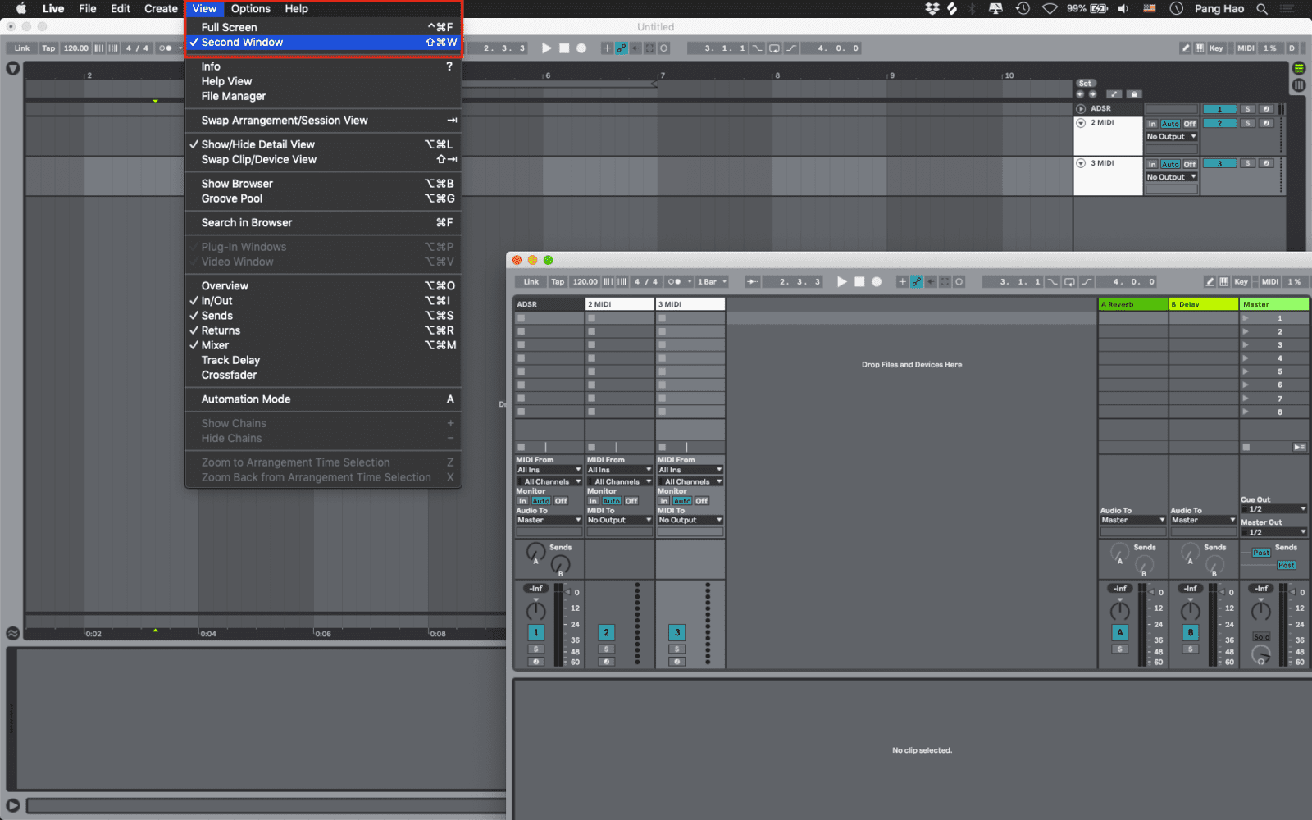
Task: Toggle Returns in View menu
Action: (x=323, y=330)
